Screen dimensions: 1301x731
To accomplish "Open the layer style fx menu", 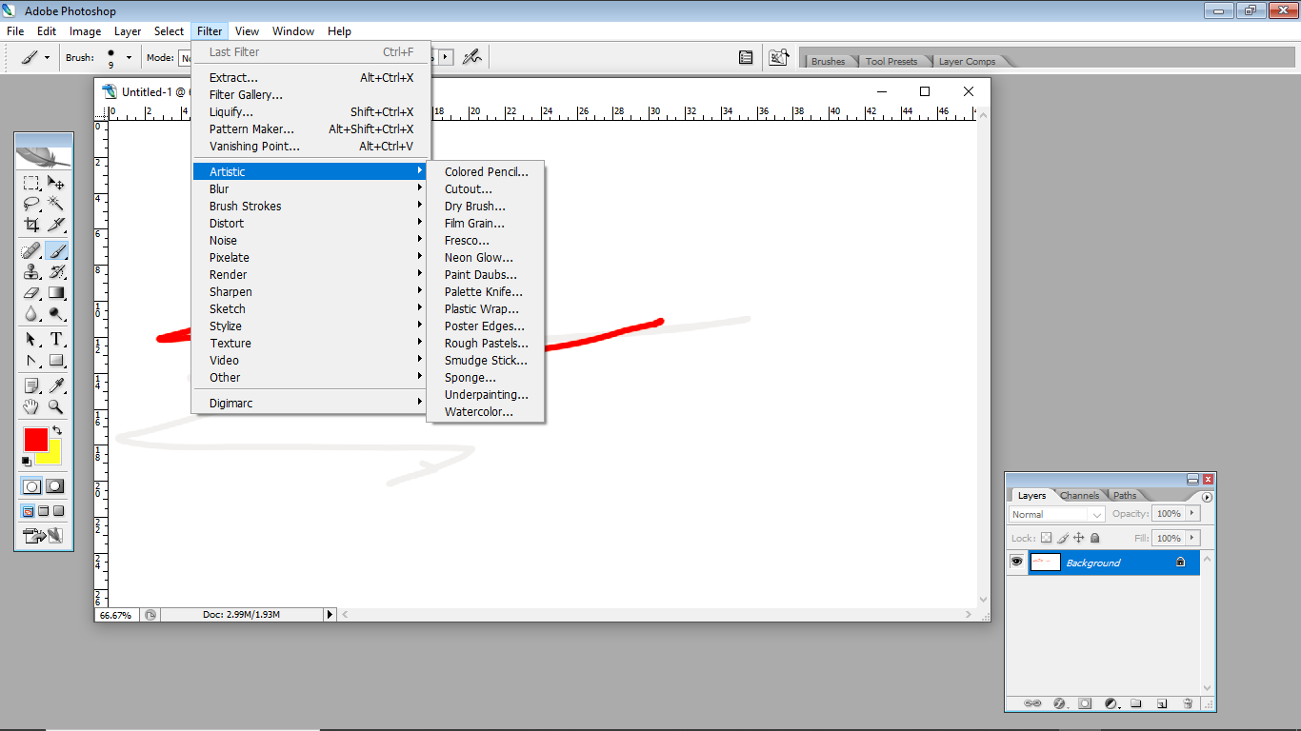I will [1059, 703].
